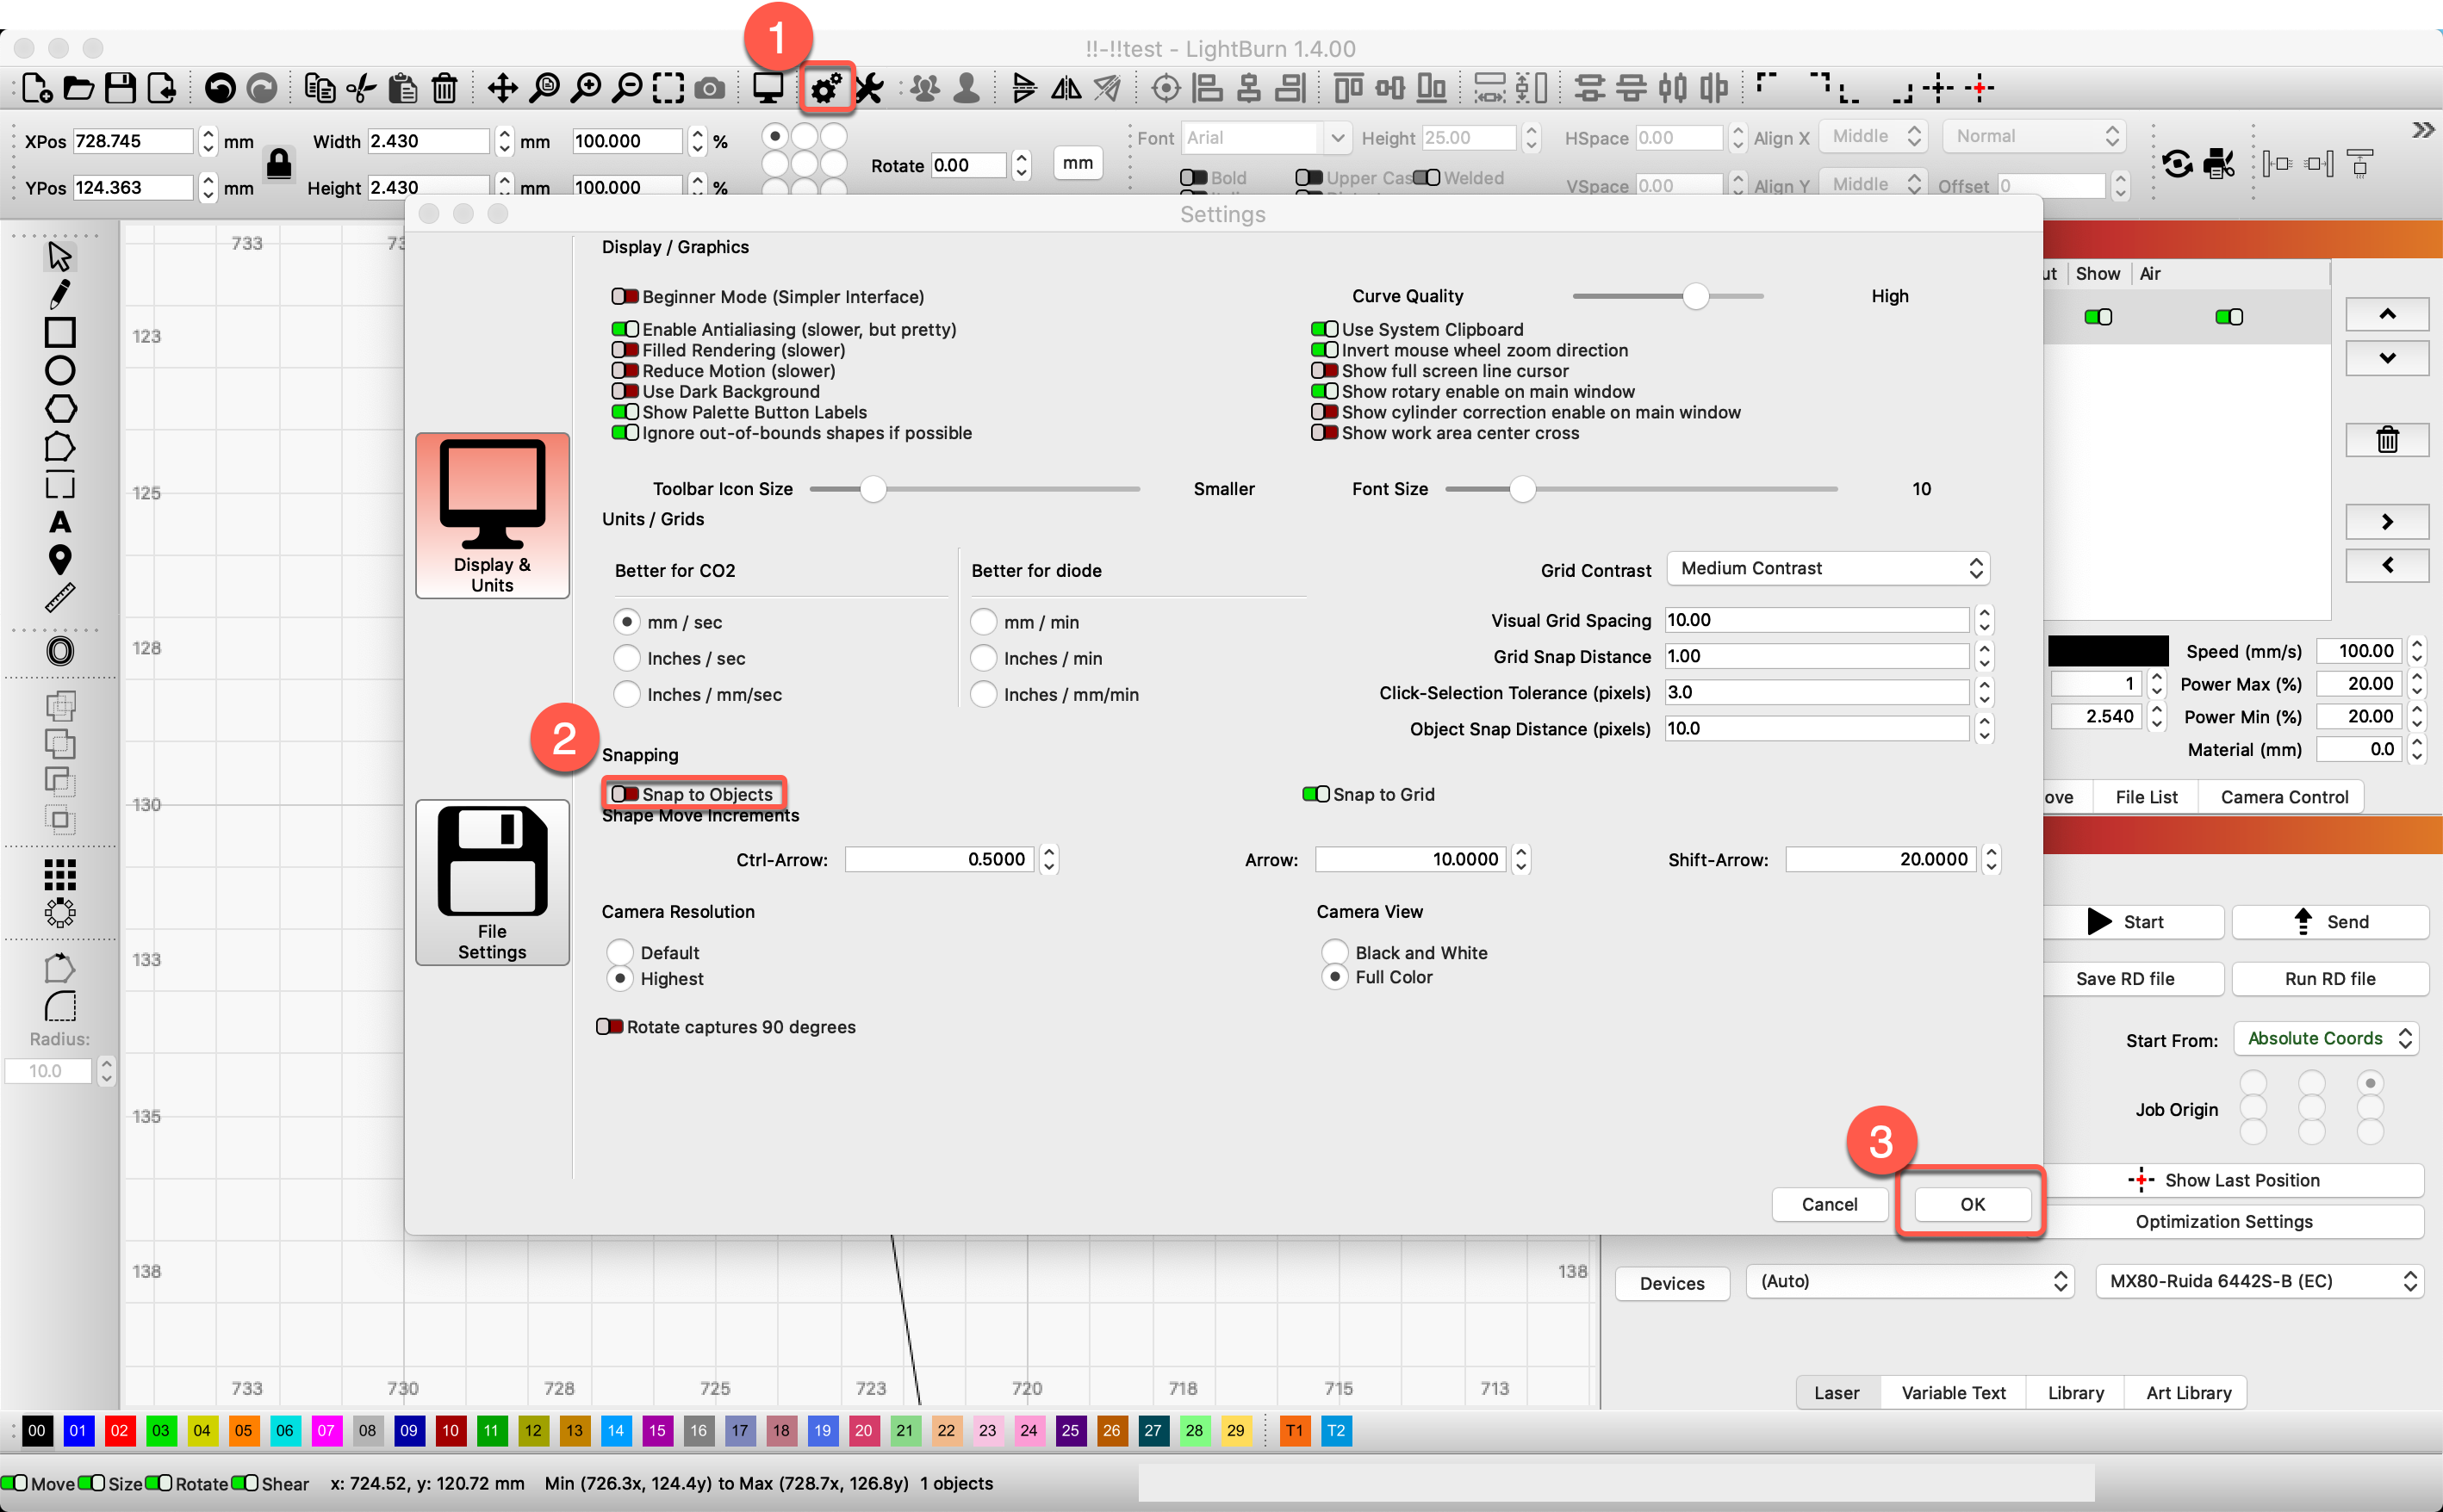Select the Ellipse tool

[x=60, y=370]
